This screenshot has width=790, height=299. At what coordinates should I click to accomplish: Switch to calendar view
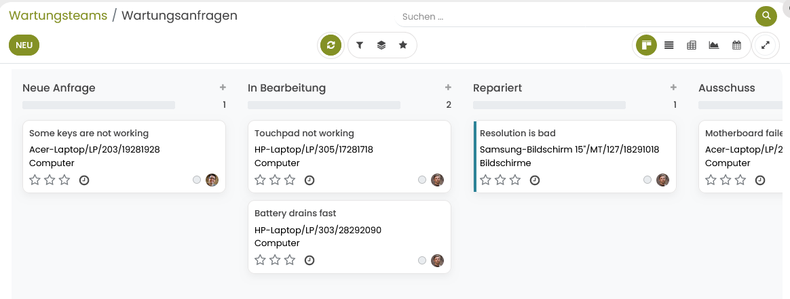pyautogui.click(x=736, y=45)
